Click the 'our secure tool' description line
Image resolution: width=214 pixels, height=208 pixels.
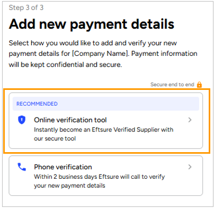55,138
